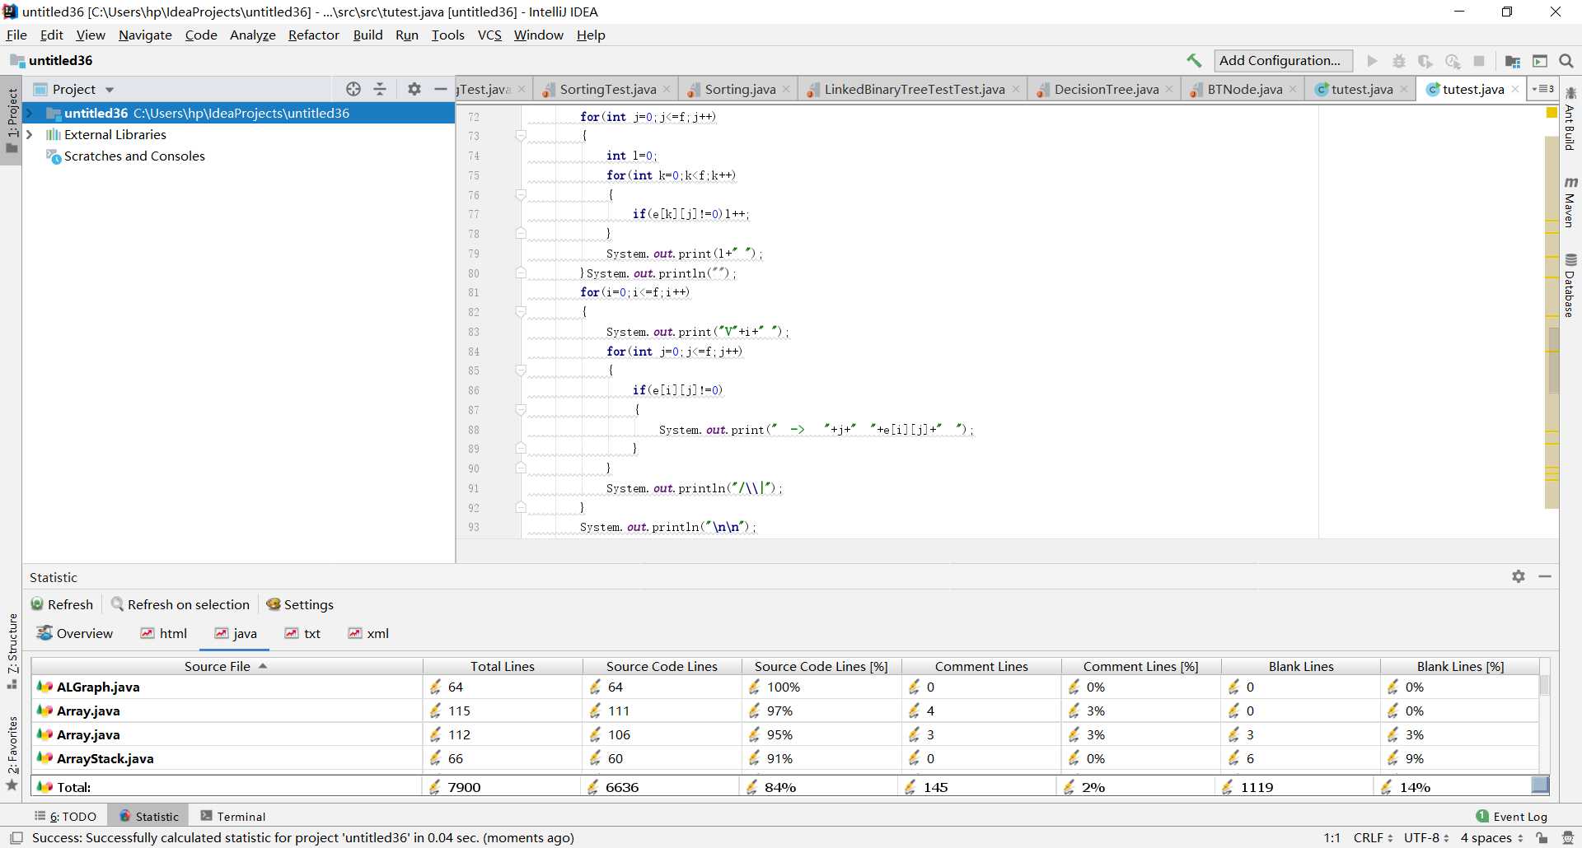This screenshot has height=848, width=1582.
Task: Open line separator CRLF selector
Action: point(1373,838)
